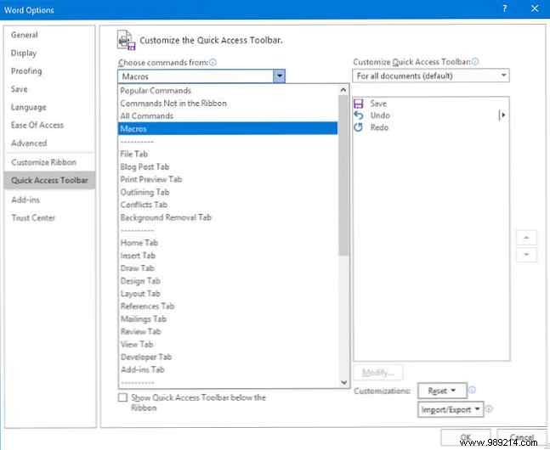Collapse the Choose commands from dropdown arrow
Screen dimensions: 550x450
pos(279,76)
